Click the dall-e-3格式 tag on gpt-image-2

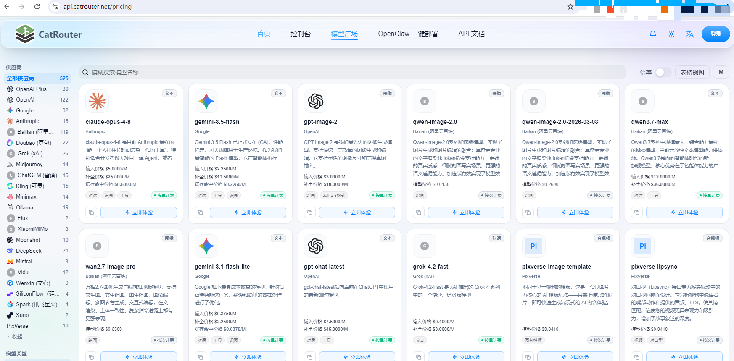334,196
